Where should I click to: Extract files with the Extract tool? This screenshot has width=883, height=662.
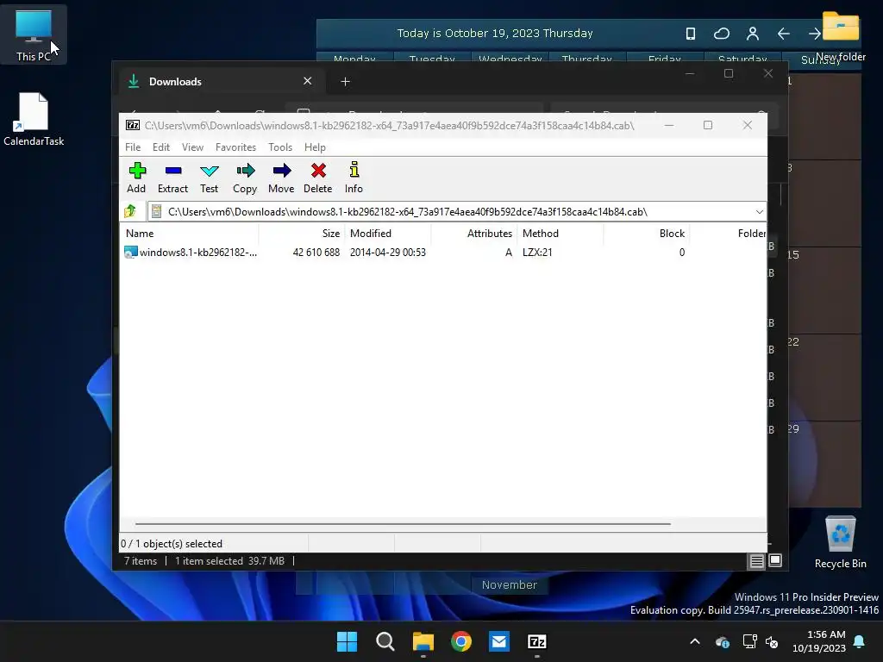coord(172,178)
